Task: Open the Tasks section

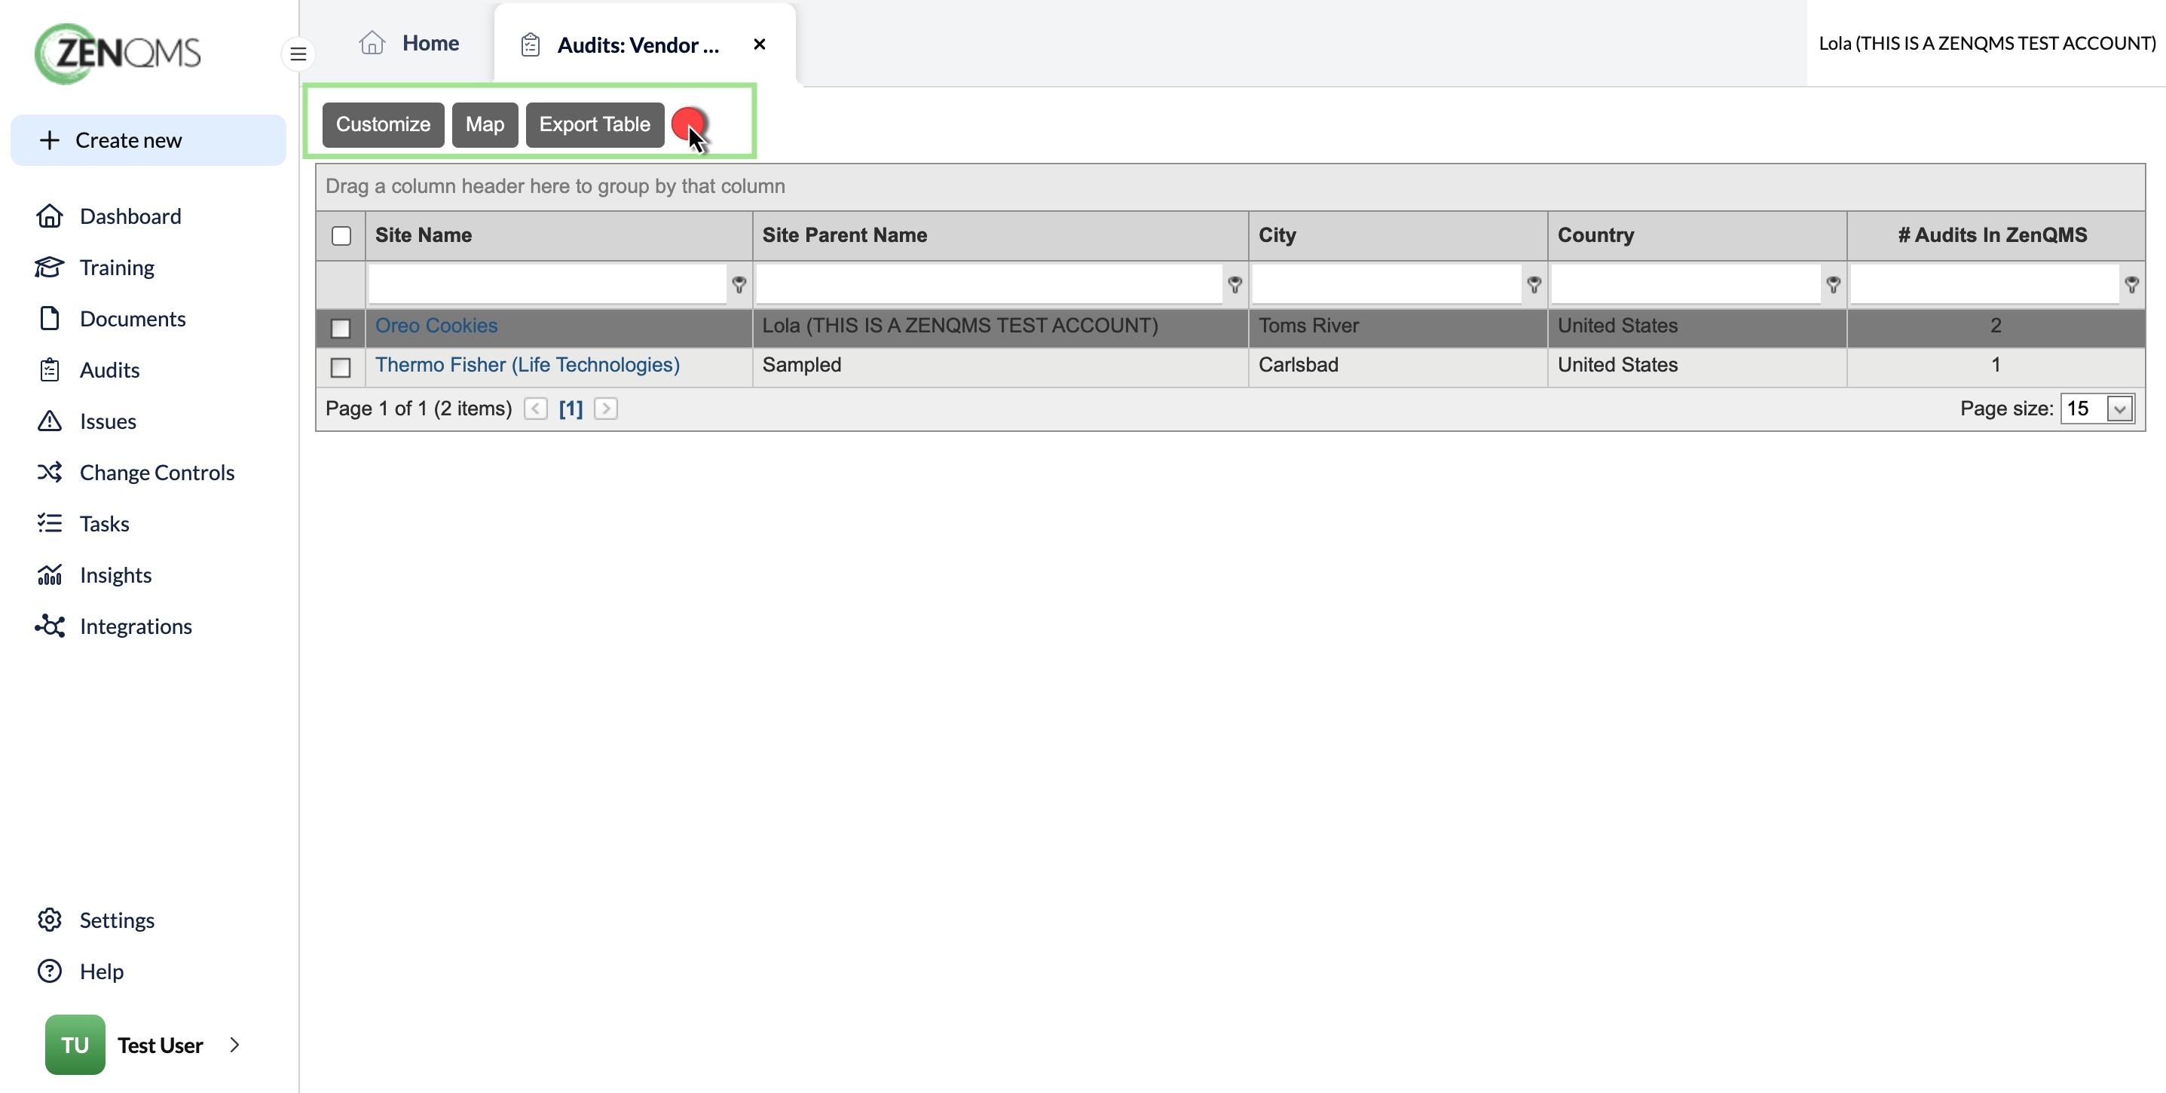Action: point(104,524)
